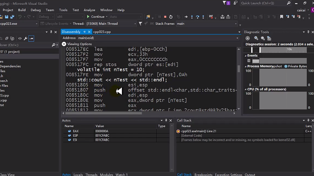Toggle pin on Disassembly tab
The width and height of the screenshot is (314, 176).
tap(85, 32)
